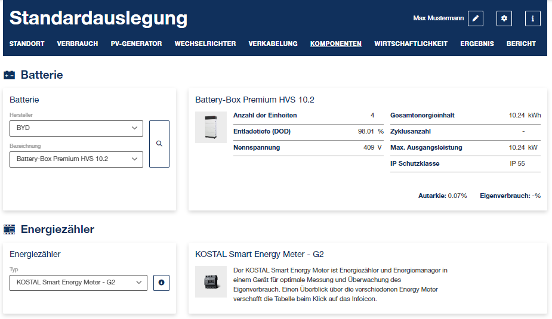This screenshot has width=552, height=319.
Task: Click the battery search magnifier button
Action: coord(159,144)
